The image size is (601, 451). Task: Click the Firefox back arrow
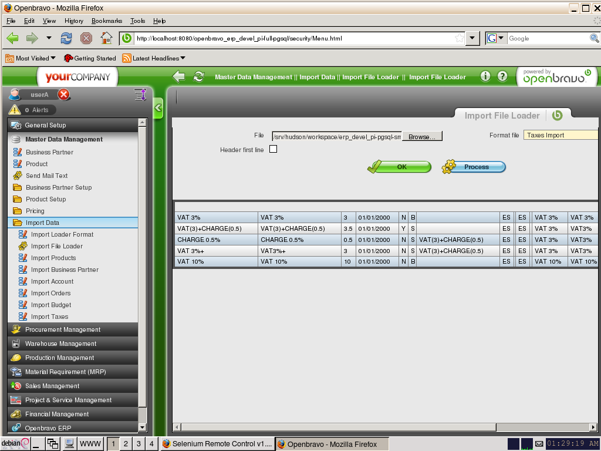(x=13, y=38)
